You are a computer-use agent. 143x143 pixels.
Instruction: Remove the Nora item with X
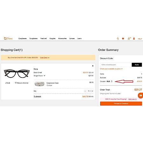93,66
